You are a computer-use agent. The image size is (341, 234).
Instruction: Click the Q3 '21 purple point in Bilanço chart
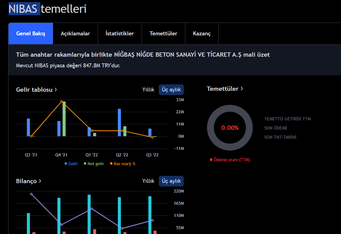coord(31,194)
